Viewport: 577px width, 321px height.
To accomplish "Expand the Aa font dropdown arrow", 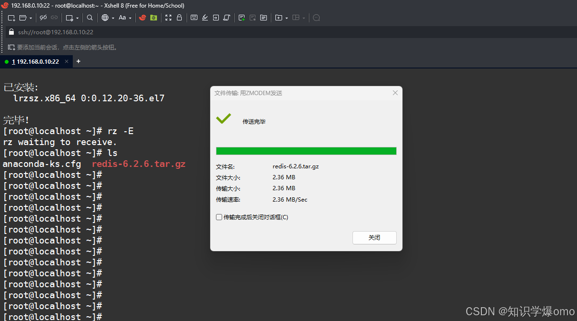I will point(130,18).
